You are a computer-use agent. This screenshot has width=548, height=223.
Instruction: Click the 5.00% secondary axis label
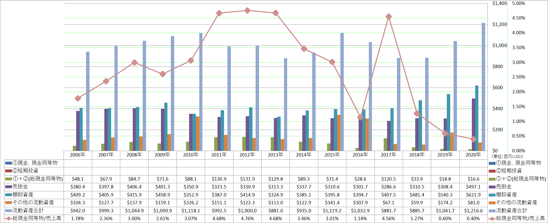point(519,3)
